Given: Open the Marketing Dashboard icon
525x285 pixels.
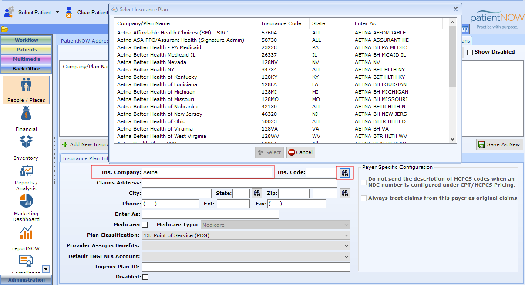Looking at the screenshot, I should (x=26, y=201).
